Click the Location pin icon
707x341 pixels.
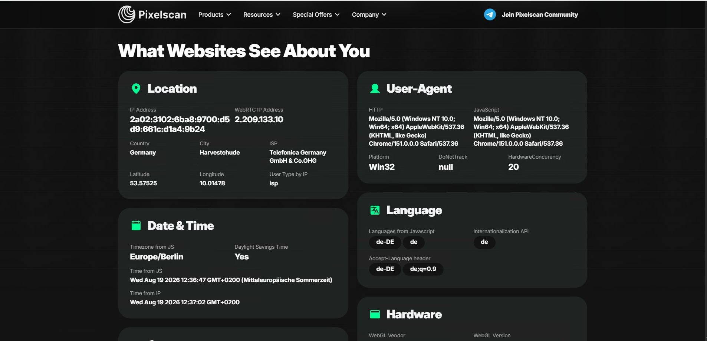click(x=136, y=89)
